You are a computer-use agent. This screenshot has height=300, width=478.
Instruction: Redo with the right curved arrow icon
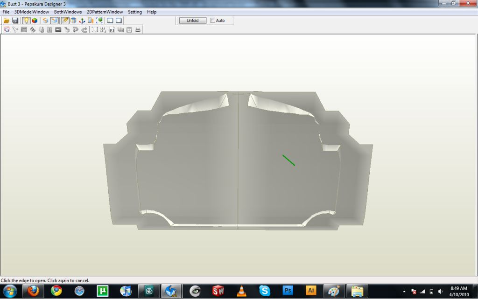84,29
